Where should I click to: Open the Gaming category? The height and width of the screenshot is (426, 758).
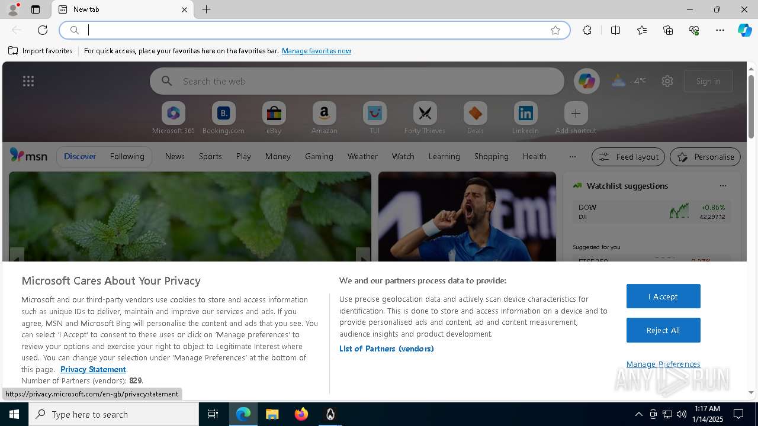pos(319,156)
